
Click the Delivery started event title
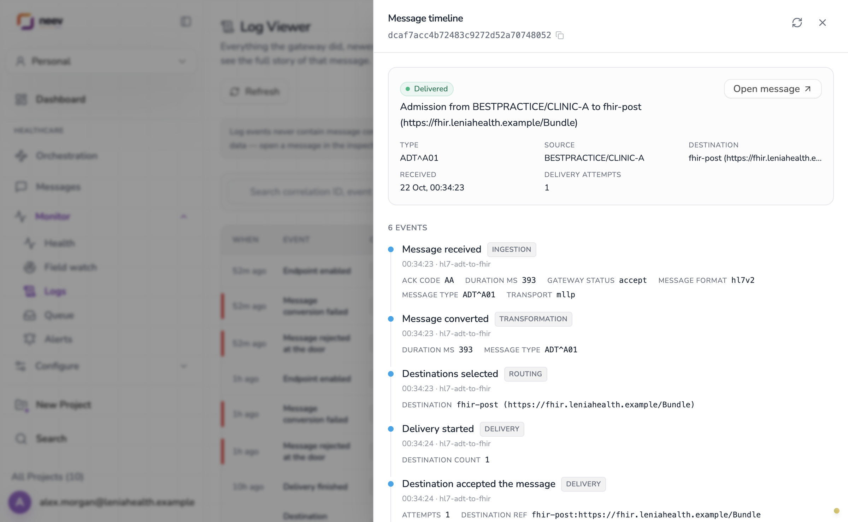point(438,429)
